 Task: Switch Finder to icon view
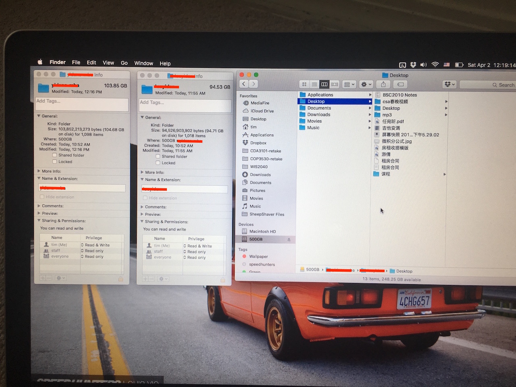pyautogui.click(x=304, y=84)
